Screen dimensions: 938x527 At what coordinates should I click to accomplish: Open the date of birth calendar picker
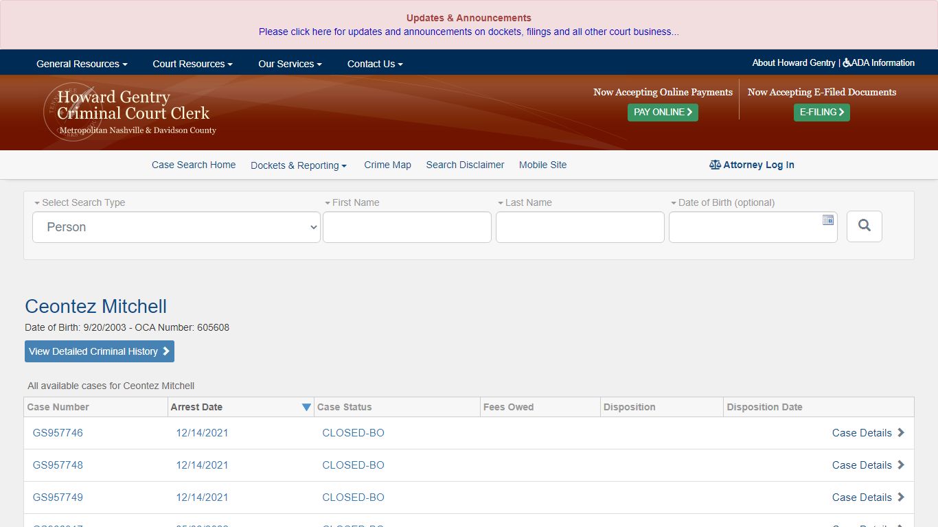828,220
